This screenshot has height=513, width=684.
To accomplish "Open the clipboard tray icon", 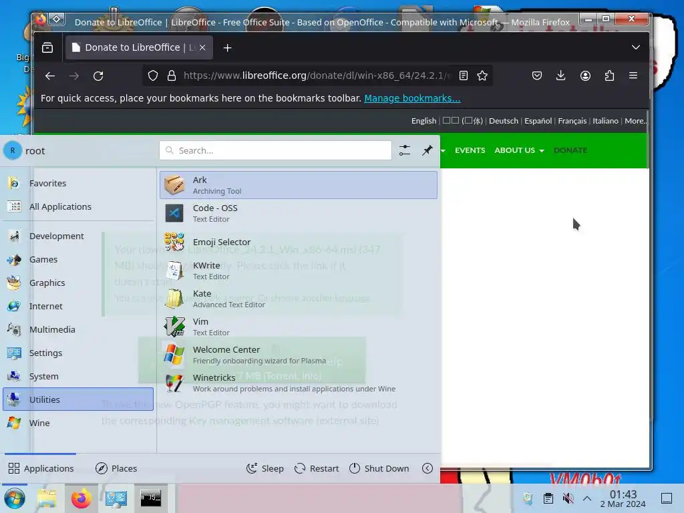I will (x=548, y=498).
